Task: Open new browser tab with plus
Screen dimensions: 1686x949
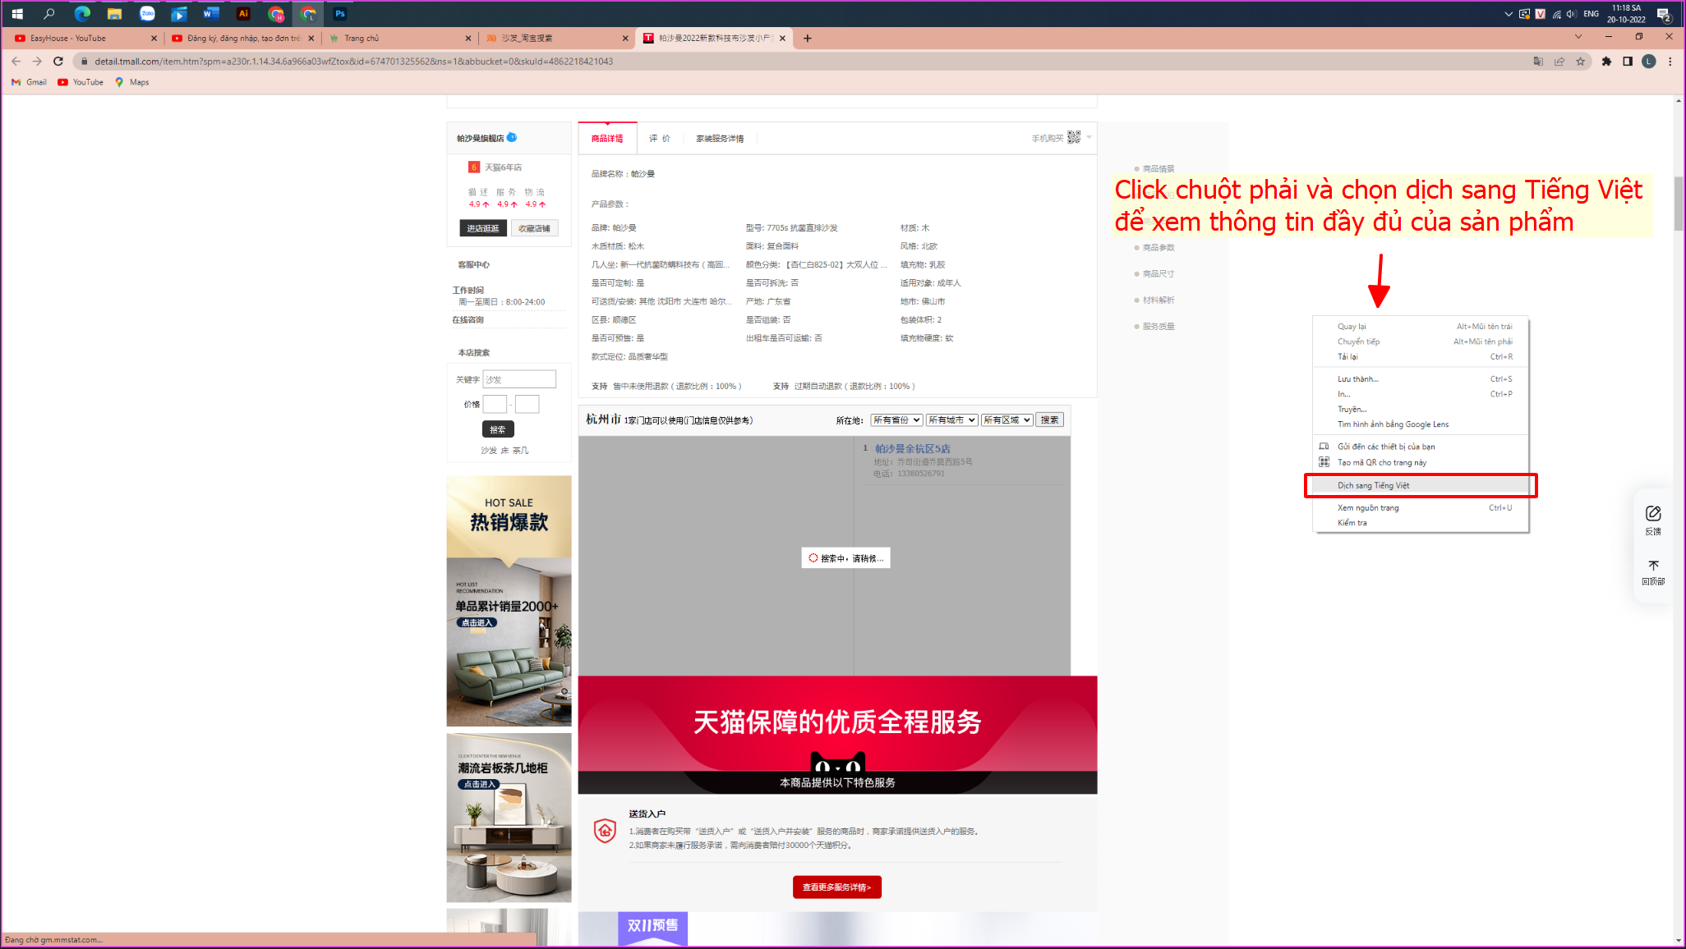Action: click(x=808, y=38)
